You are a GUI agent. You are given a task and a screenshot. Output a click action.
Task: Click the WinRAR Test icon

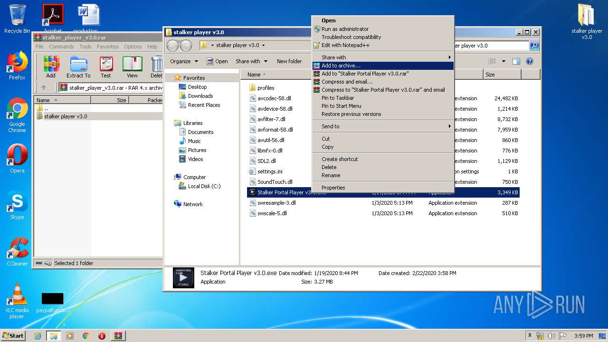pos(106,66)
